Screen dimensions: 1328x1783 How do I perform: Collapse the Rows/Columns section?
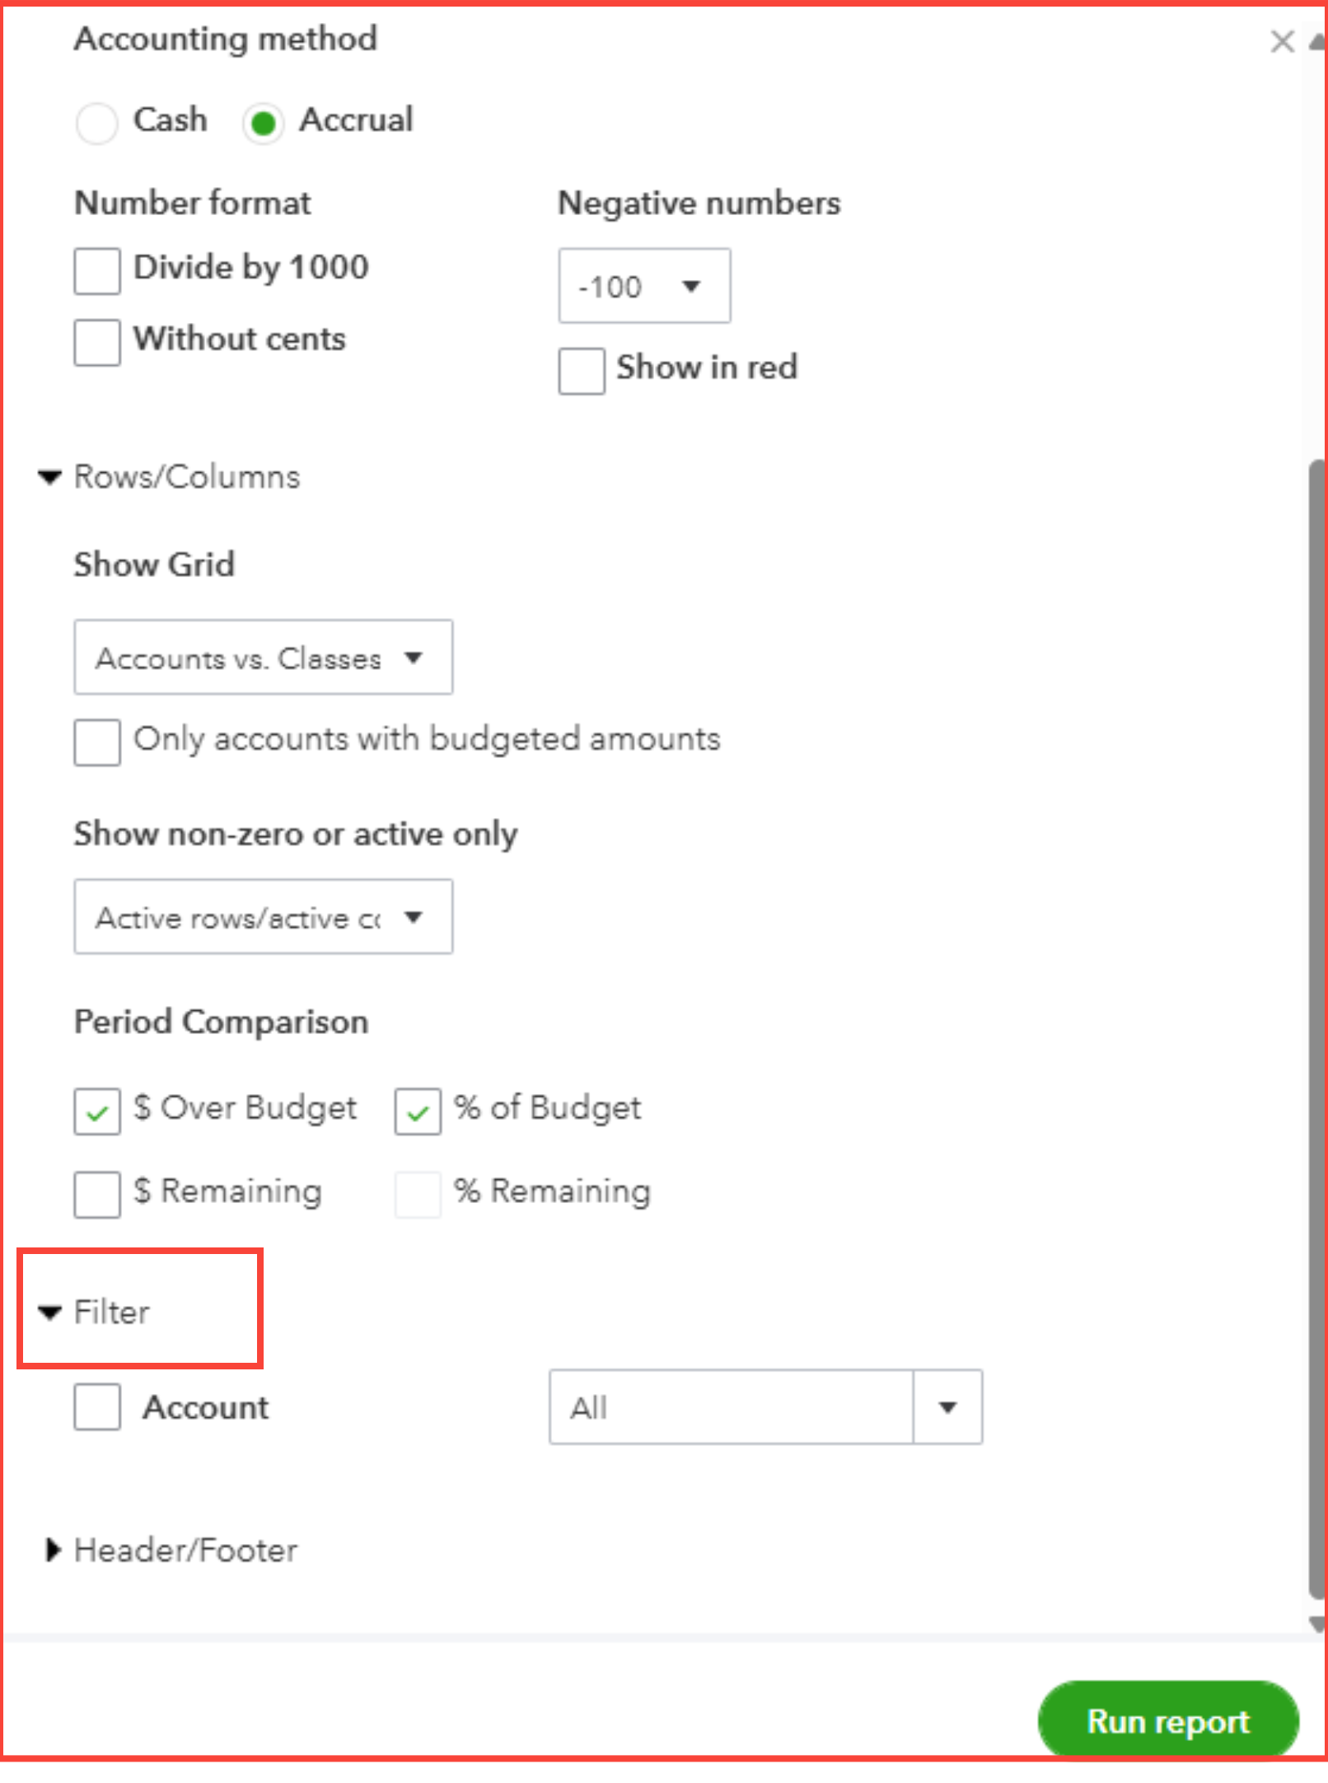coord(51,476)
